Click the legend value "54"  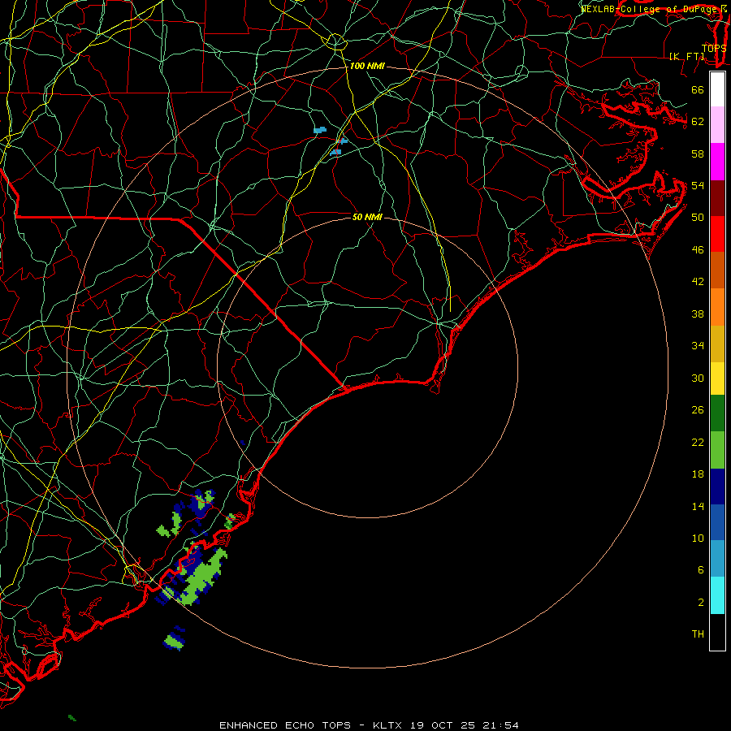click(x=698, y=185)
